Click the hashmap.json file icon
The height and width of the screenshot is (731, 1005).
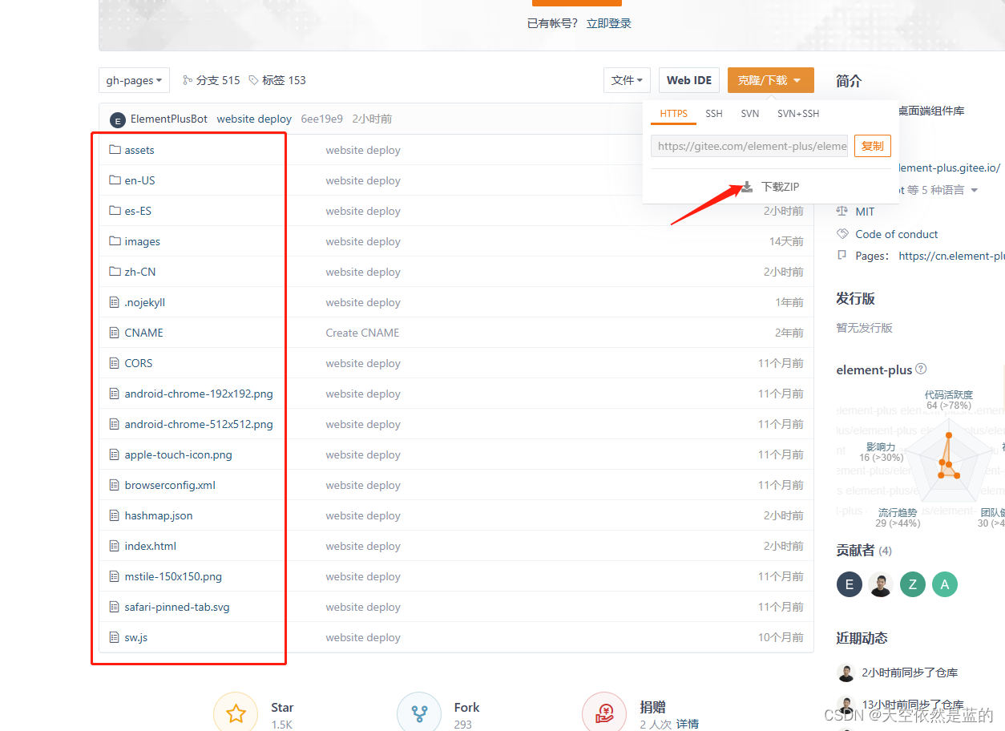pos(115,515)
